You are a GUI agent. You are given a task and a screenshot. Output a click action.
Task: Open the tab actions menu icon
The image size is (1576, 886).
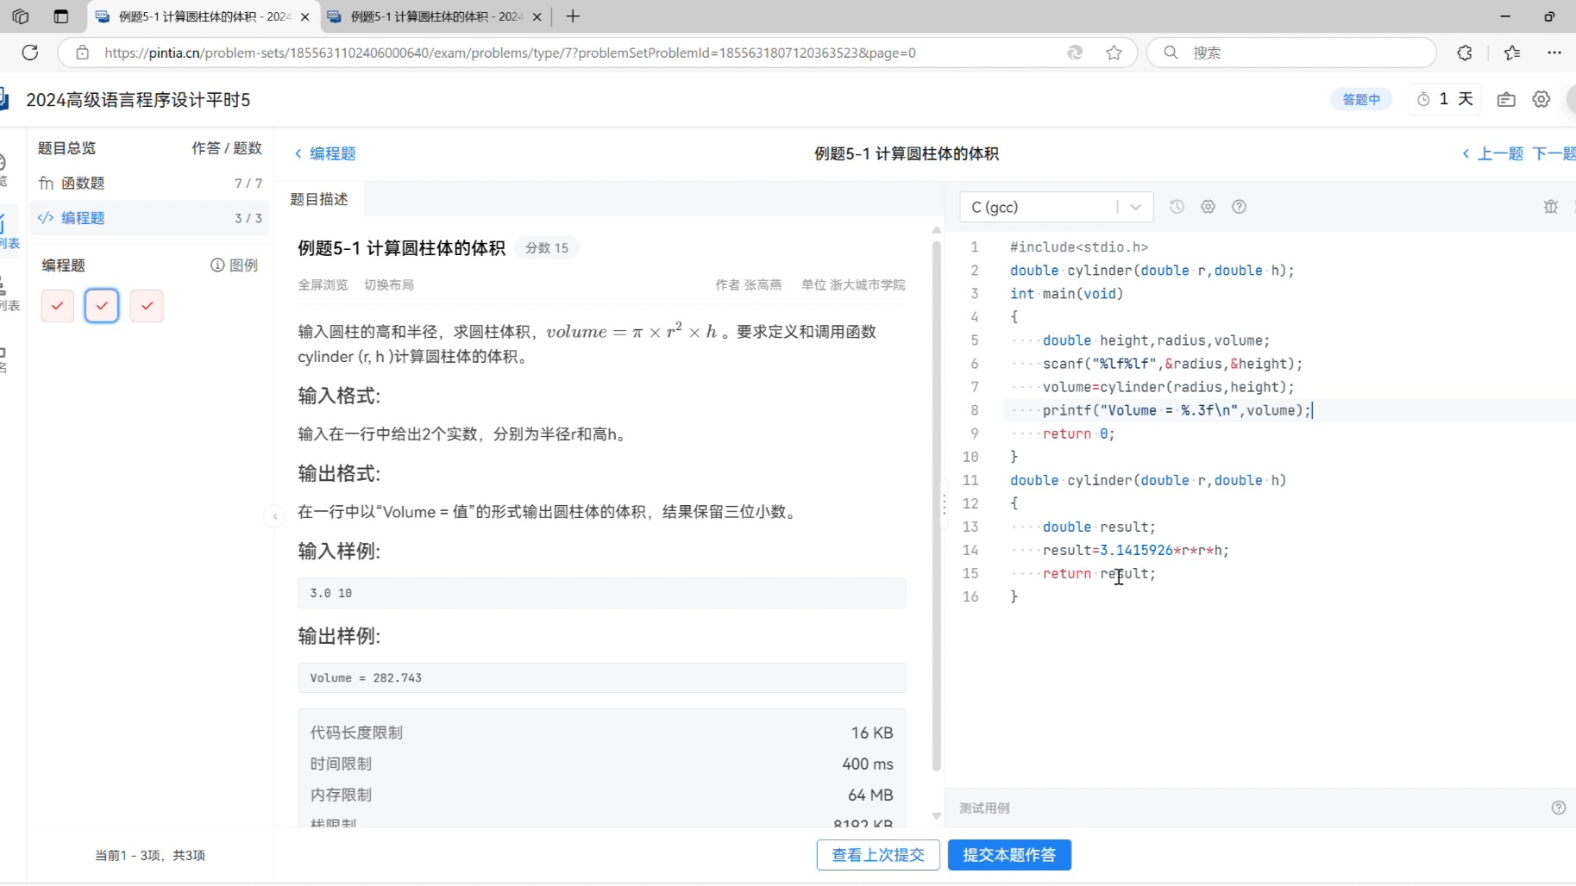60,16
